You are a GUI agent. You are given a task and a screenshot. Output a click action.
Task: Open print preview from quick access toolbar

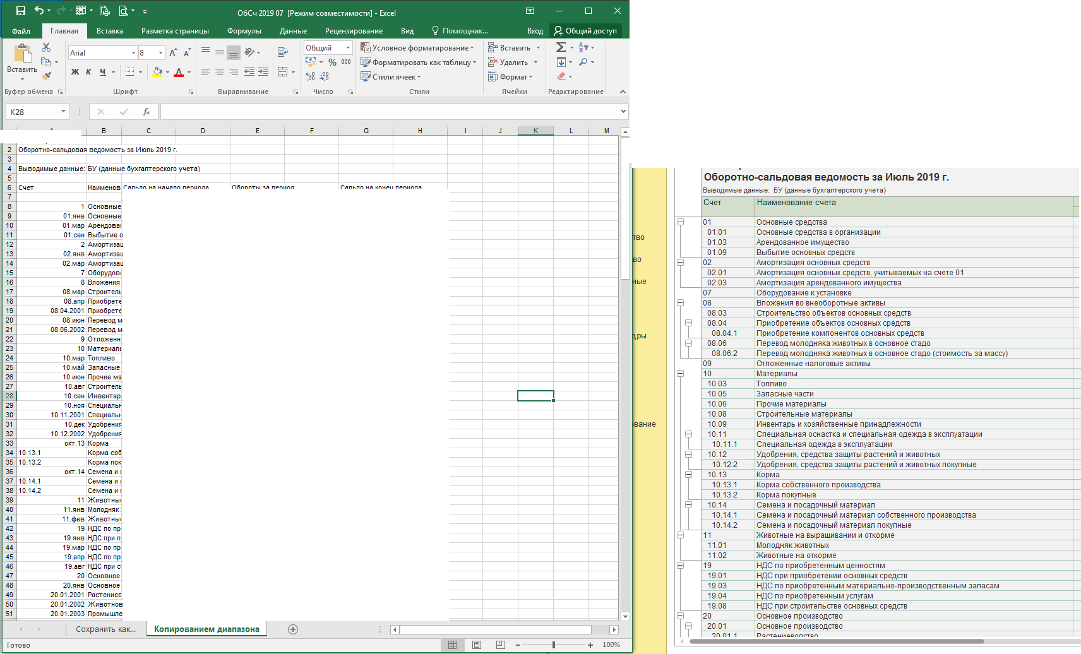(x=124, y=11)
